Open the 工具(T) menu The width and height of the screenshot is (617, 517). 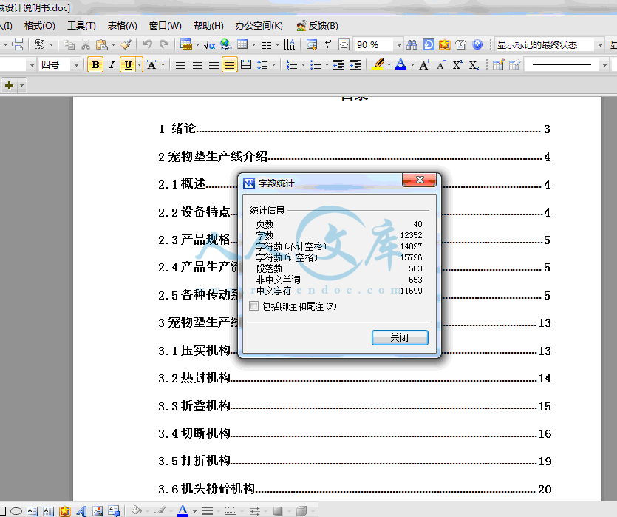[x=81, y=26]
